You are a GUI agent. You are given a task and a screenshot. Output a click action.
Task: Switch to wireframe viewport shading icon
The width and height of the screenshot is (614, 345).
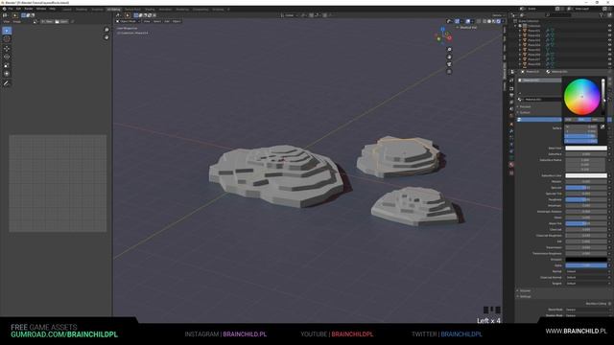484,21
